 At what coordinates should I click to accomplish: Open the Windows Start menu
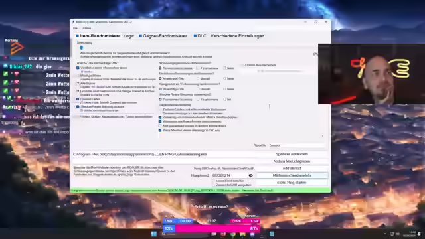[x=154, y=234]
